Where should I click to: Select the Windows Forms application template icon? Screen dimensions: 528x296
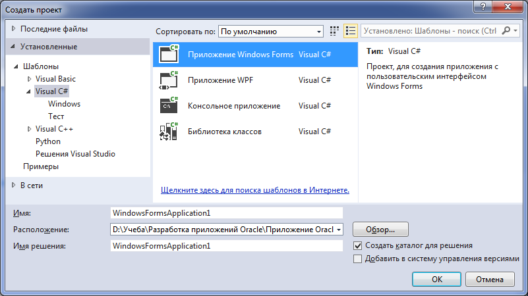coord(169,54)
